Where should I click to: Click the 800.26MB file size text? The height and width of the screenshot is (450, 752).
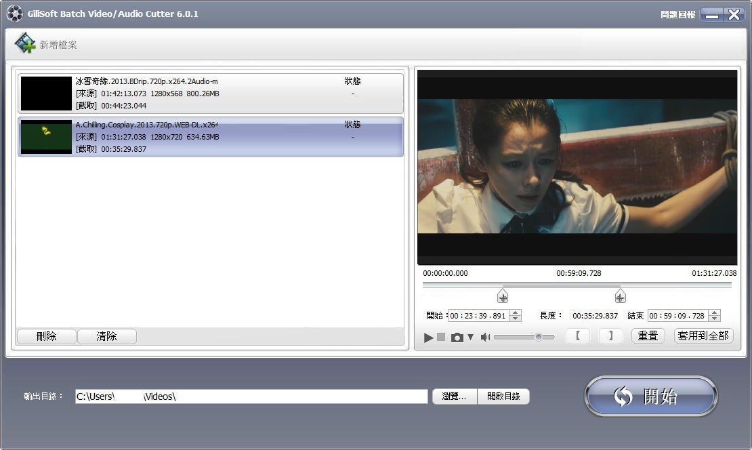click(203, 94)
